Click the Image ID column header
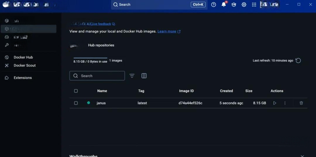316x157 pixels. pyautogui.click(x=186, y=91)
